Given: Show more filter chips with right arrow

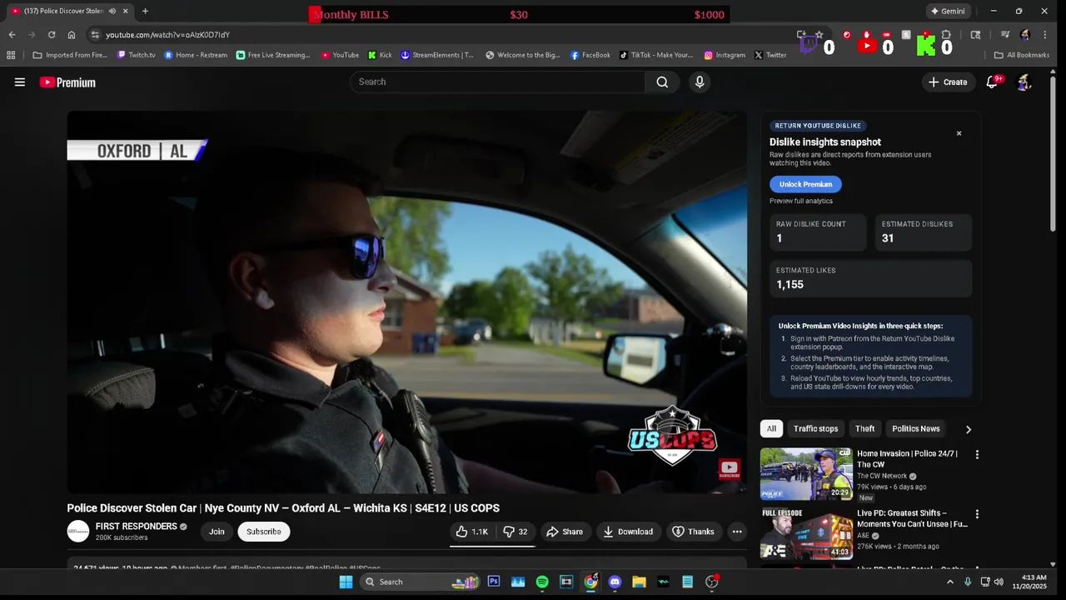Looking at the screenshot, I should coord(968,429).
